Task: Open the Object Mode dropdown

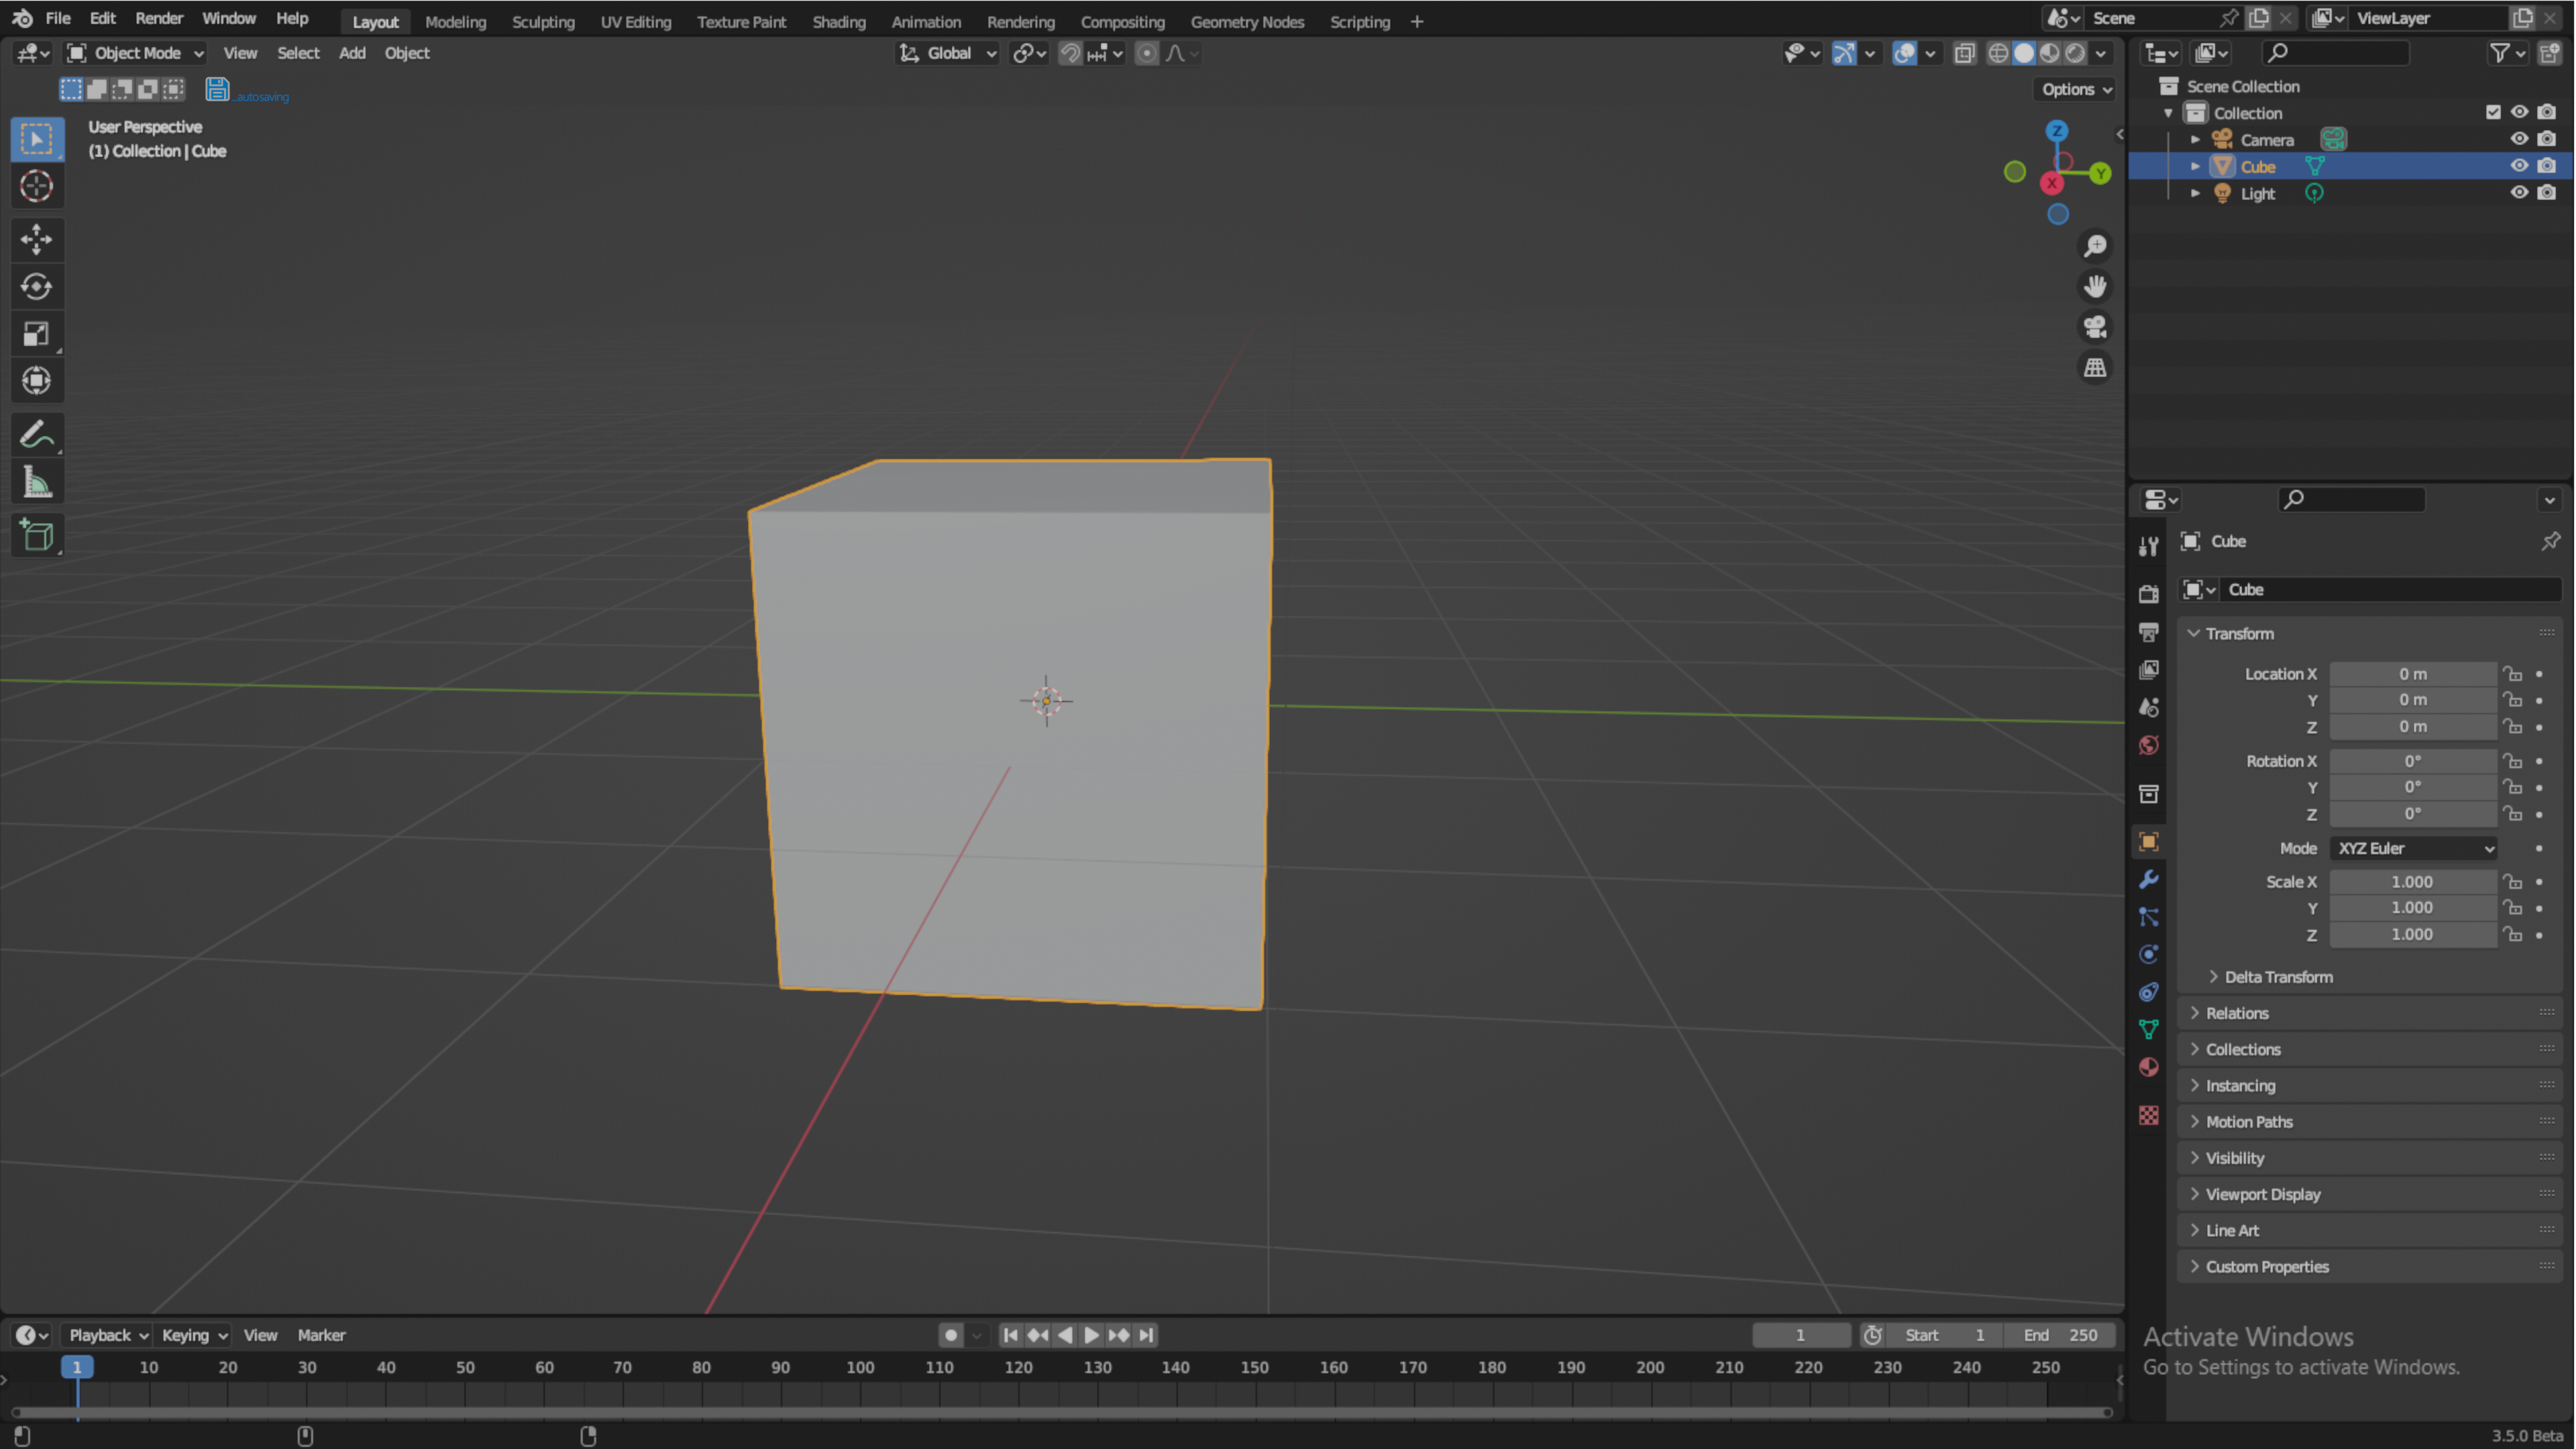Action: (x=135, y=53)
